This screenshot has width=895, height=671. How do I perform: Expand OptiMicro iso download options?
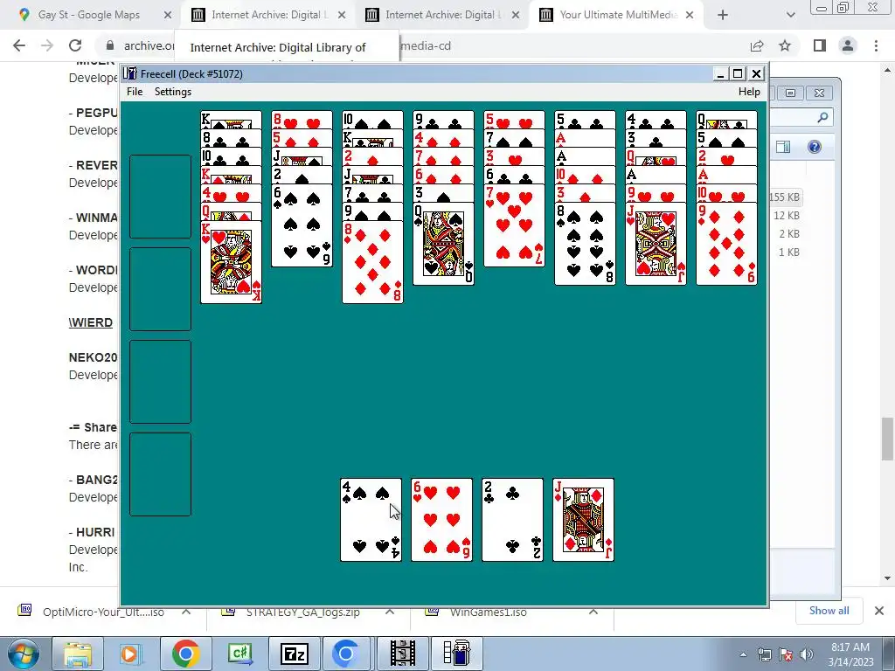tap(186, 612)
